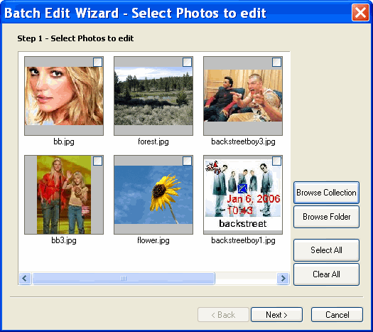
Task: Click the forest.jpg file name
Action: (153, 141)
